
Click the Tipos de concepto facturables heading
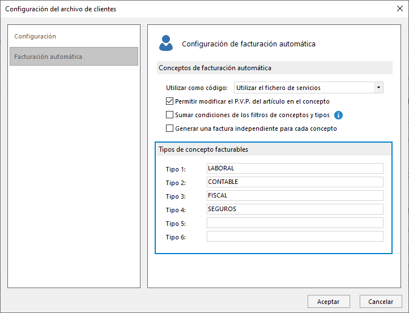click(x=203, y=149)
